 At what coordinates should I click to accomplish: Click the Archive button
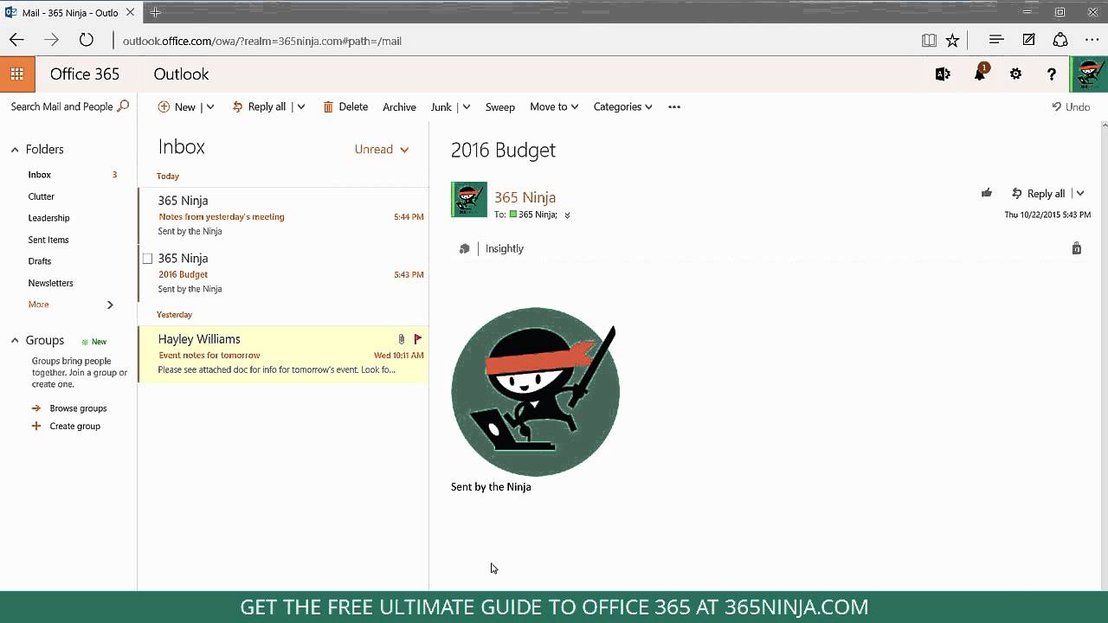tap(399, 106)
